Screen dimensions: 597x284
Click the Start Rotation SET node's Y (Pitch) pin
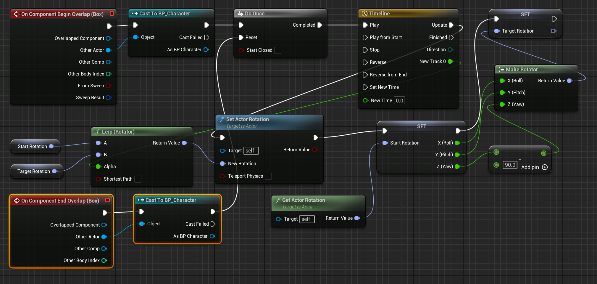coord(457,155)
